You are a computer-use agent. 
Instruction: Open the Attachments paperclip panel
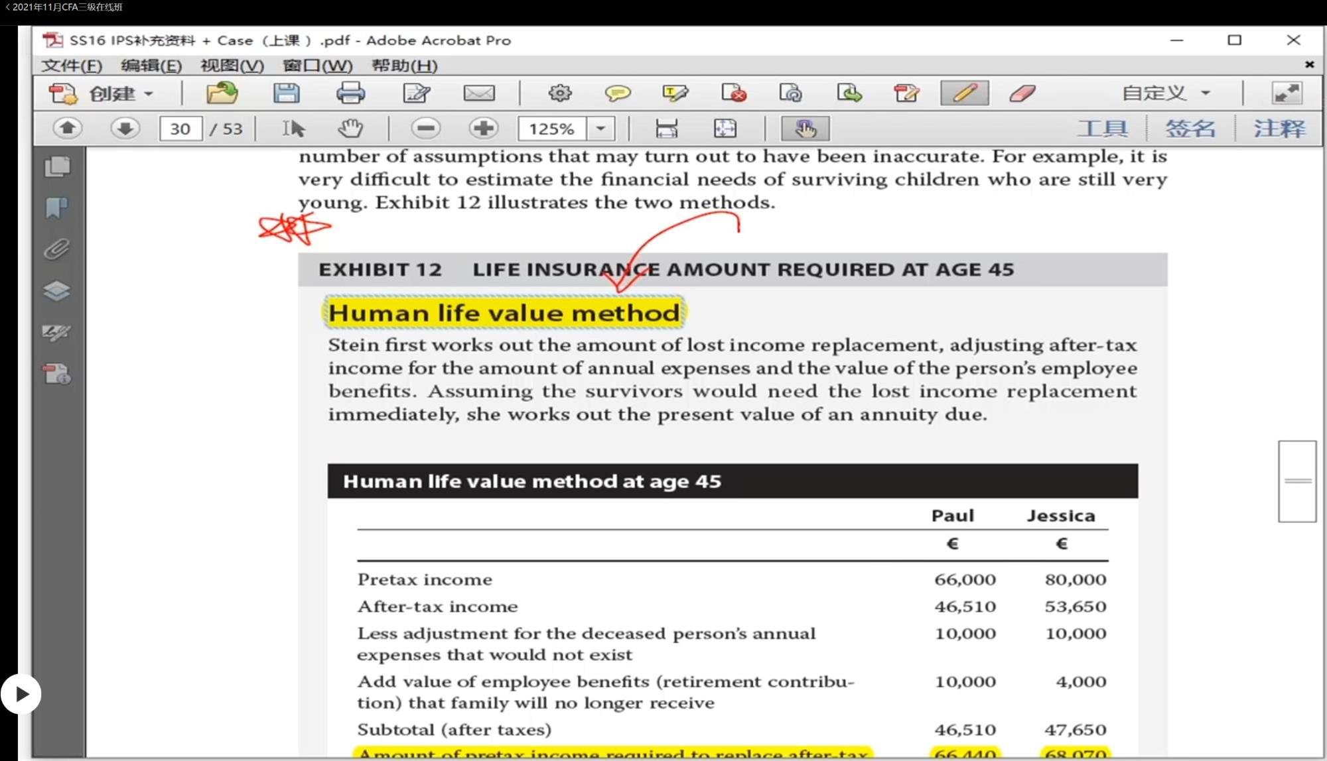tap(57, 249)
